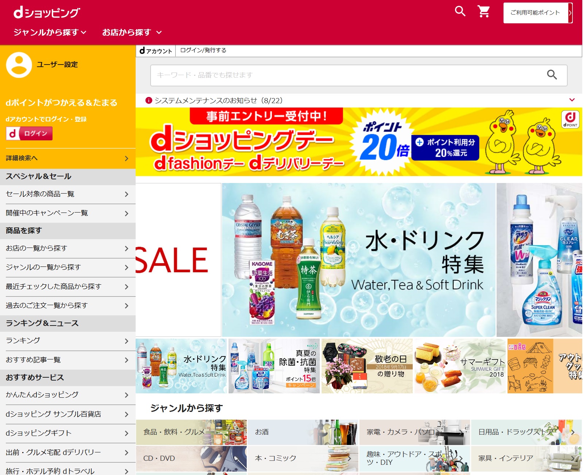Open 旅行・ホテル予約 dトラベル

pos(68,470)
